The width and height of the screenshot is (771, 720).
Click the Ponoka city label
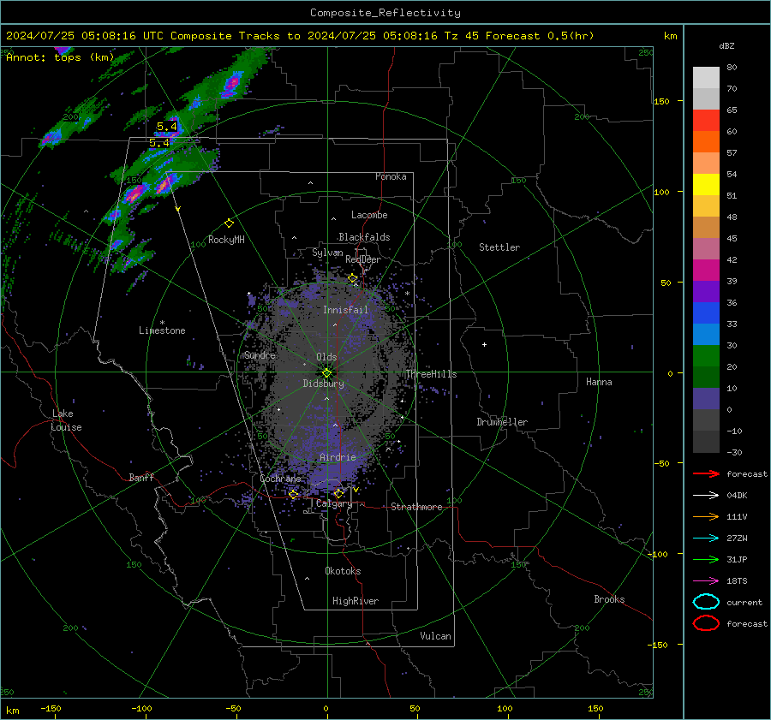[x=391, y=176]
